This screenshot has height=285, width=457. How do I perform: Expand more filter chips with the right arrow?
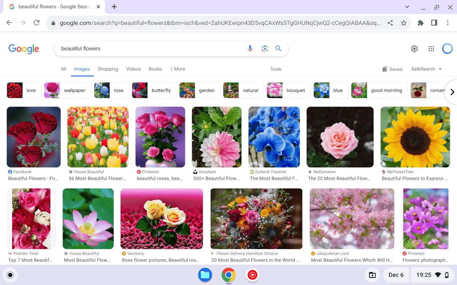pyautogui.click(x=452, y=92)
